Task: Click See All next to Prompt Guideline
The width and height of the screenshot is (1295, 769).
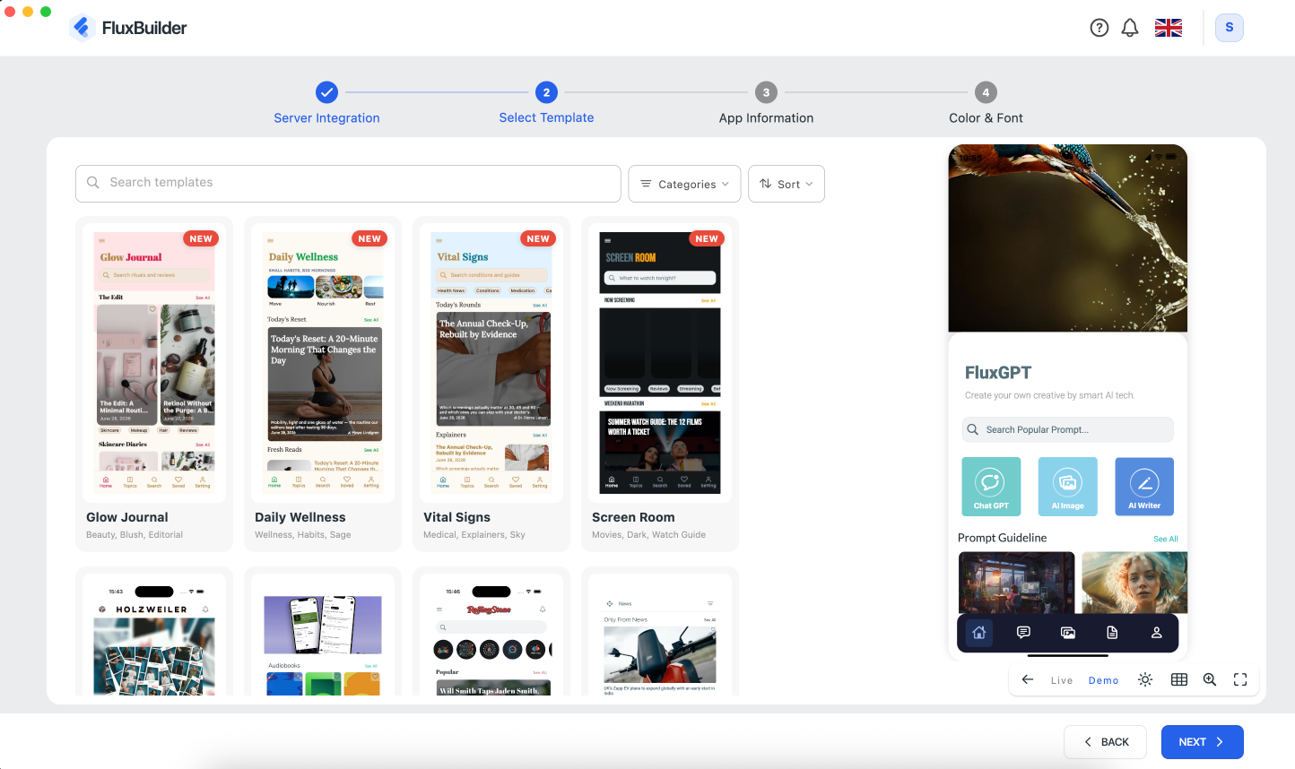Action: [x=1166, y=539]
